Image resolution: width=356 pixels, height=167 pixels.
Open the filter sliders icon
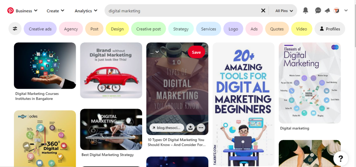[x=15, y=29]
